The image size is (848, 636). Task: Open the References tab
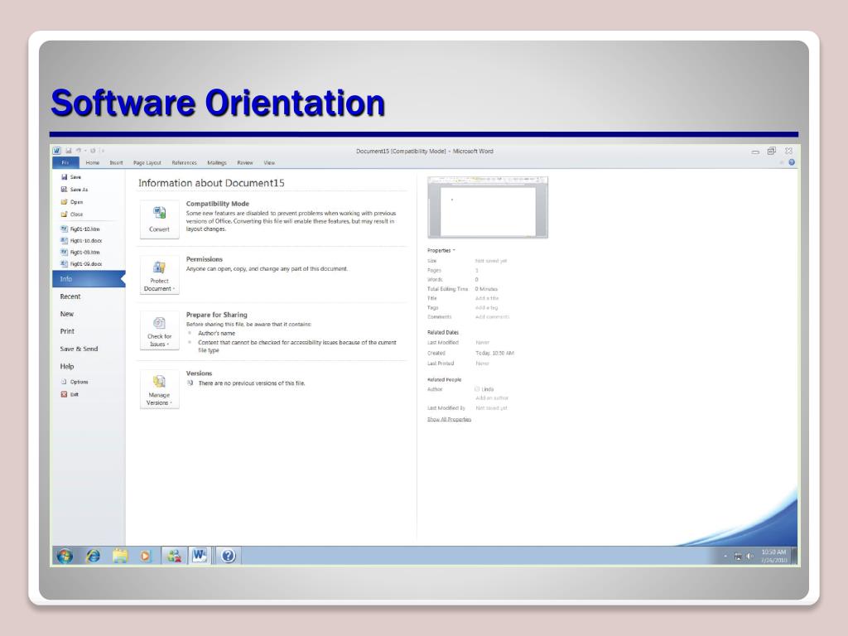[185, 162]
